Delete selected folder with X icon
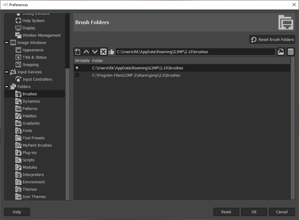 click(103, 52)
